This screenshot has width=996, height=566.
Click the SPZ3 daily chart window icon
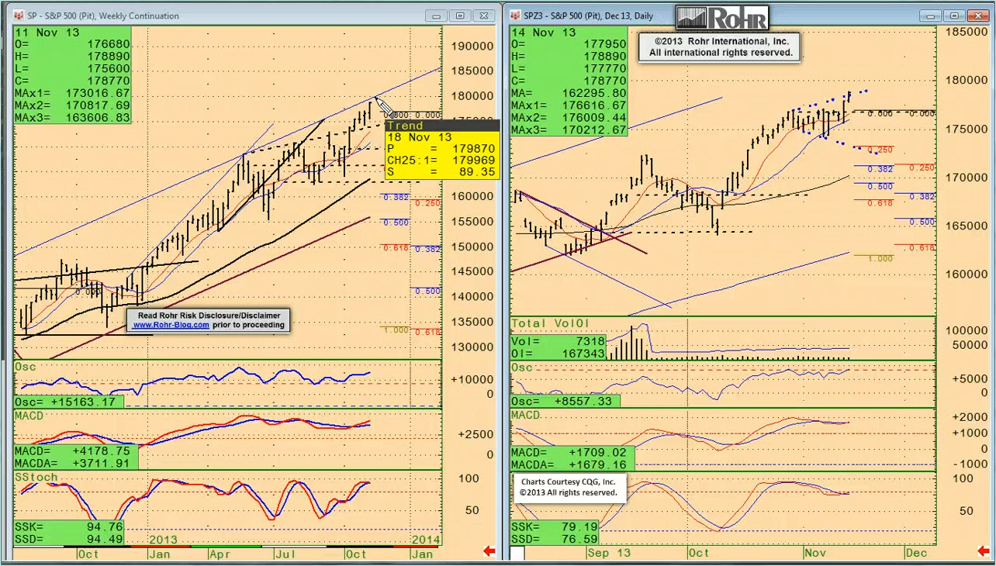click(x=515, y=16)
